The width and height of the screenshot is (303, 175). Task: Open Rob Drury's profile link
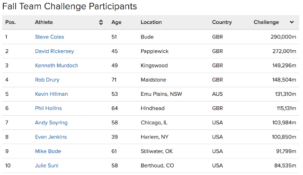click(47, 80)
